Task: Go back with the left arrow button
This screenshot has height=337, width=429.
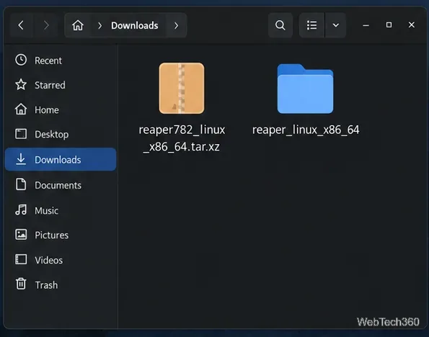Action: click(x=21, y=25)
